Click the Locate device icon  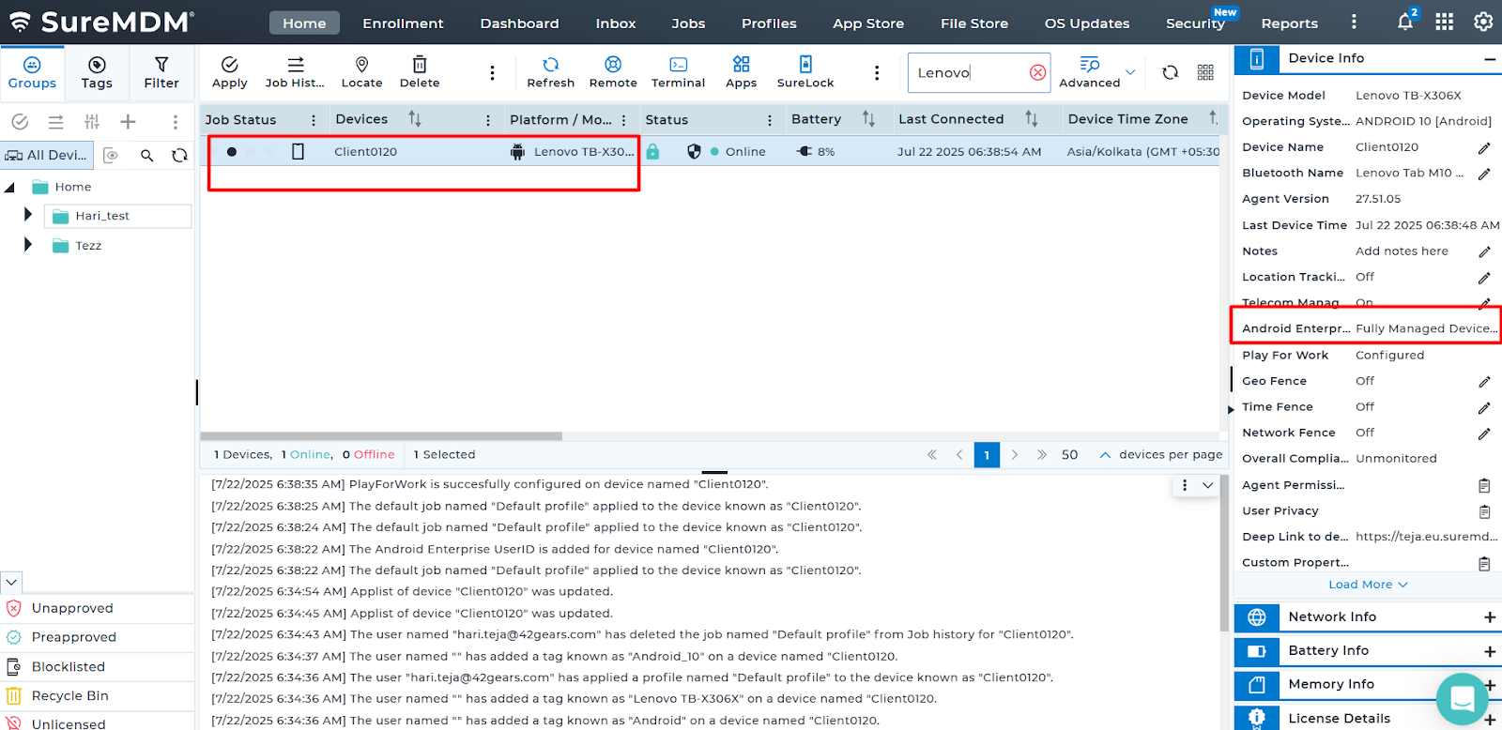coord(361,71)
